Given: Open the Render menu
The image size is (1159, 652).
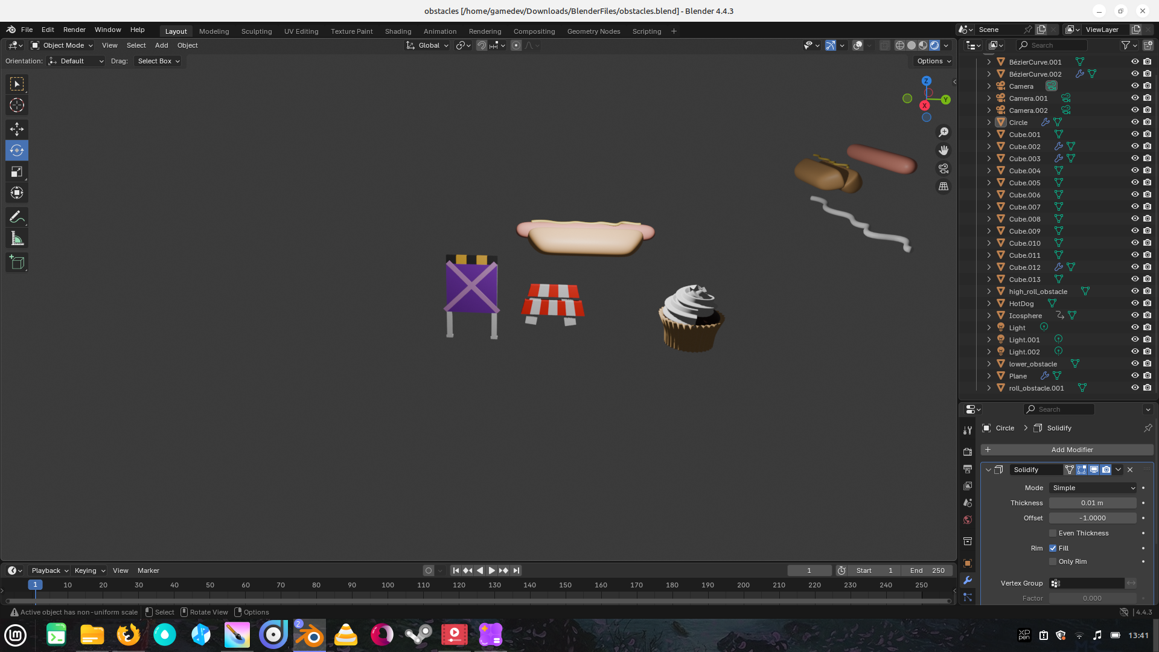Looking at the screenshot, I should pyautogui.click(x=74, y=30).
